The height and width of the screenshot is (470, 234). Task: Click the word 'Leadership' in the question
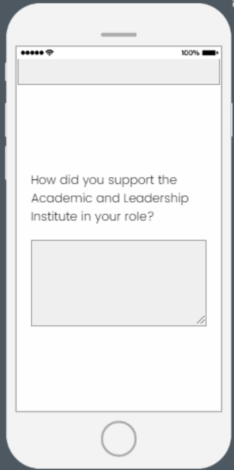click(156, 199)
